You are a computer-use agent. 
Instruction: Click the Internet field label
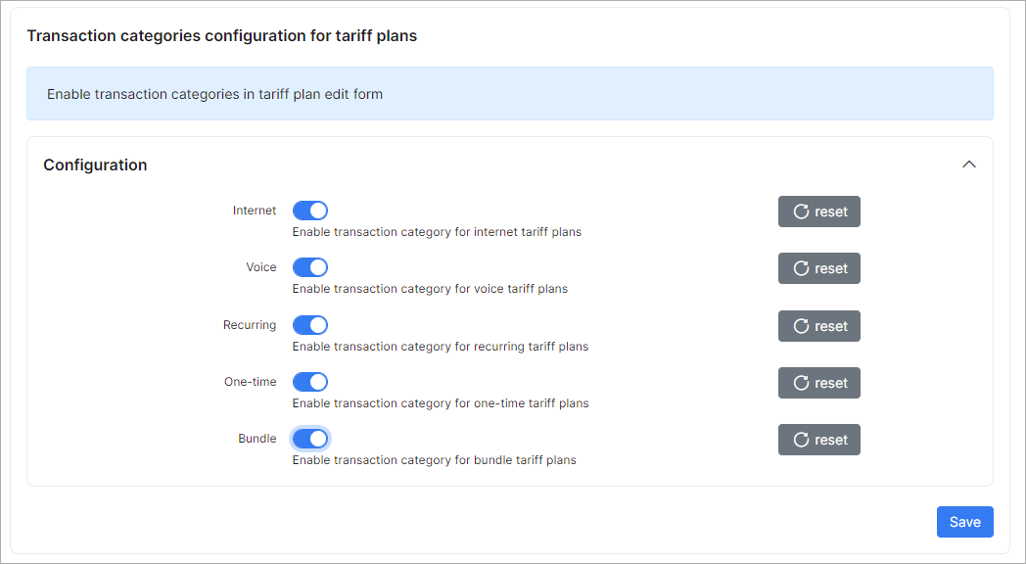point(255,211)
